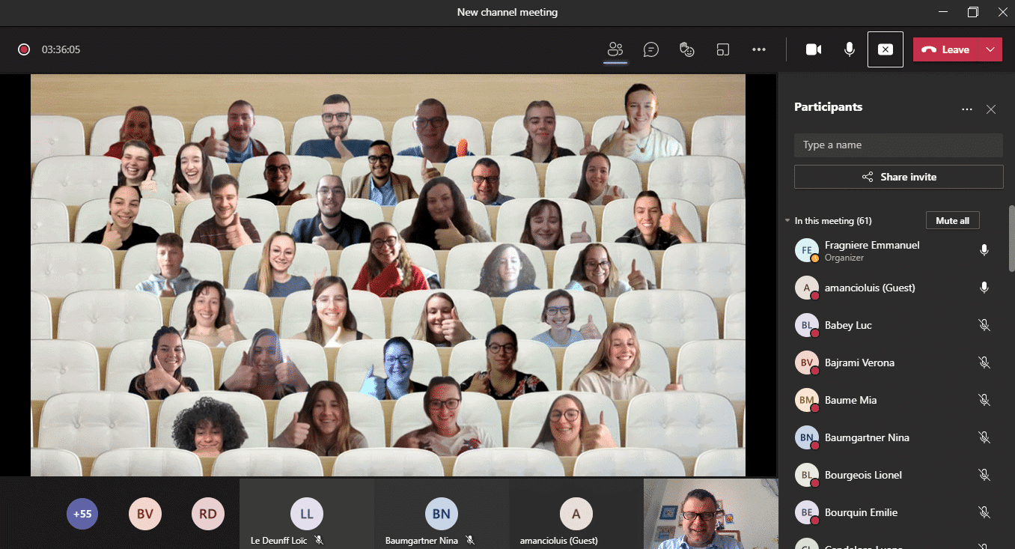Viewport: 1015px width, 549px height.
Task: Open the Show participants icon
Action: coord(615,49)
